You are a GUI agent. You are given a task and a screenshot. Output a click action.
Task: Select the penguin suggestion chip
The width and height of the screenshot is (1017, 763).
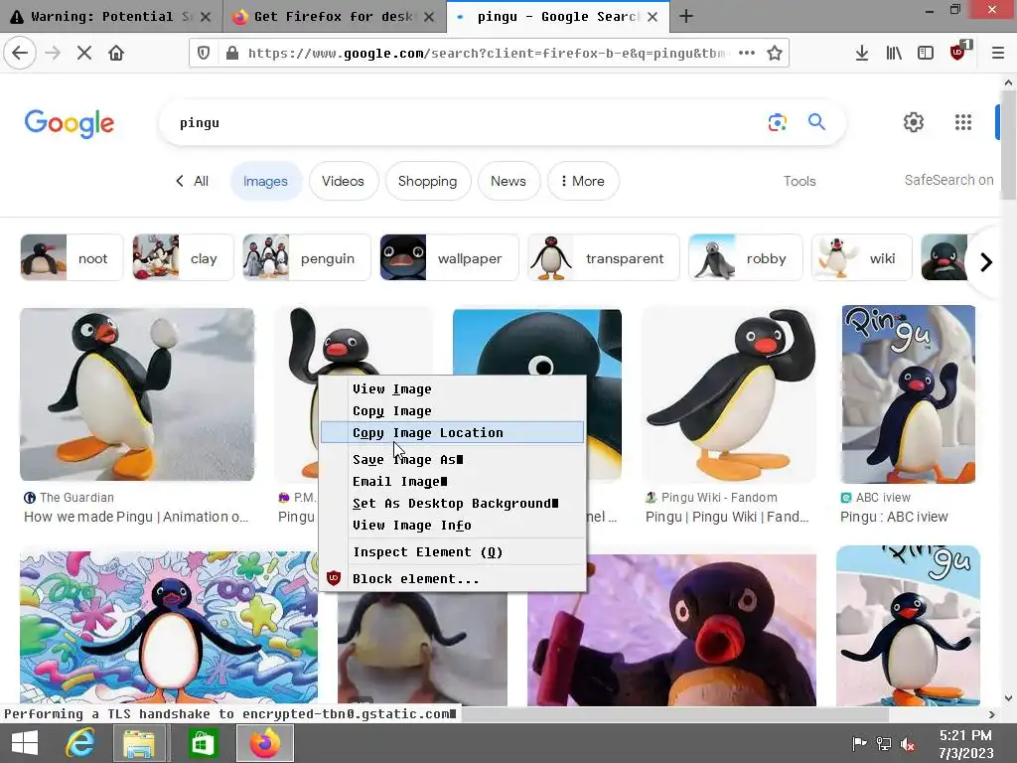(307, 257)
